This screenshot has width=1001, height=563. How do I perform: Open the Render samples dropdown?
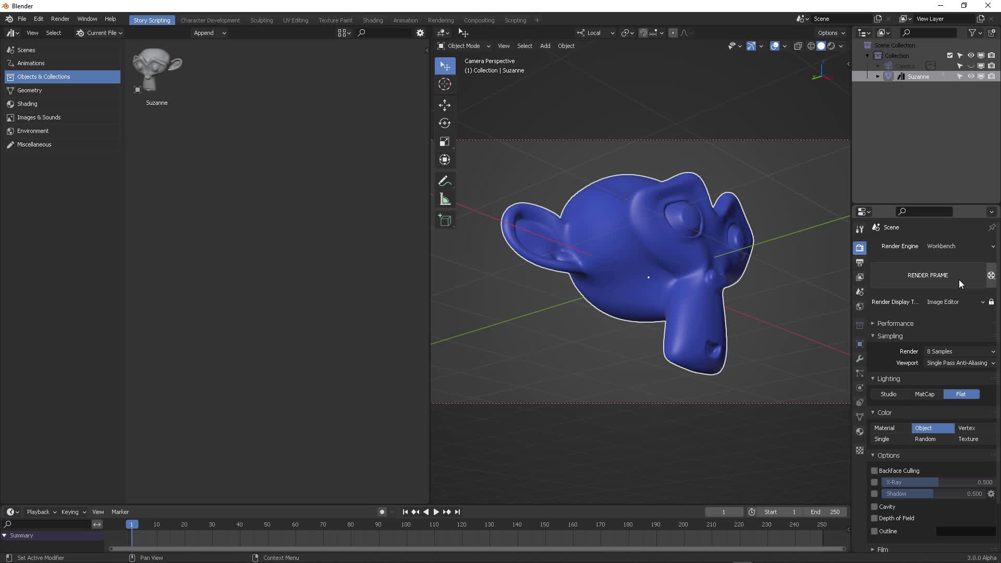pos(960,351)
